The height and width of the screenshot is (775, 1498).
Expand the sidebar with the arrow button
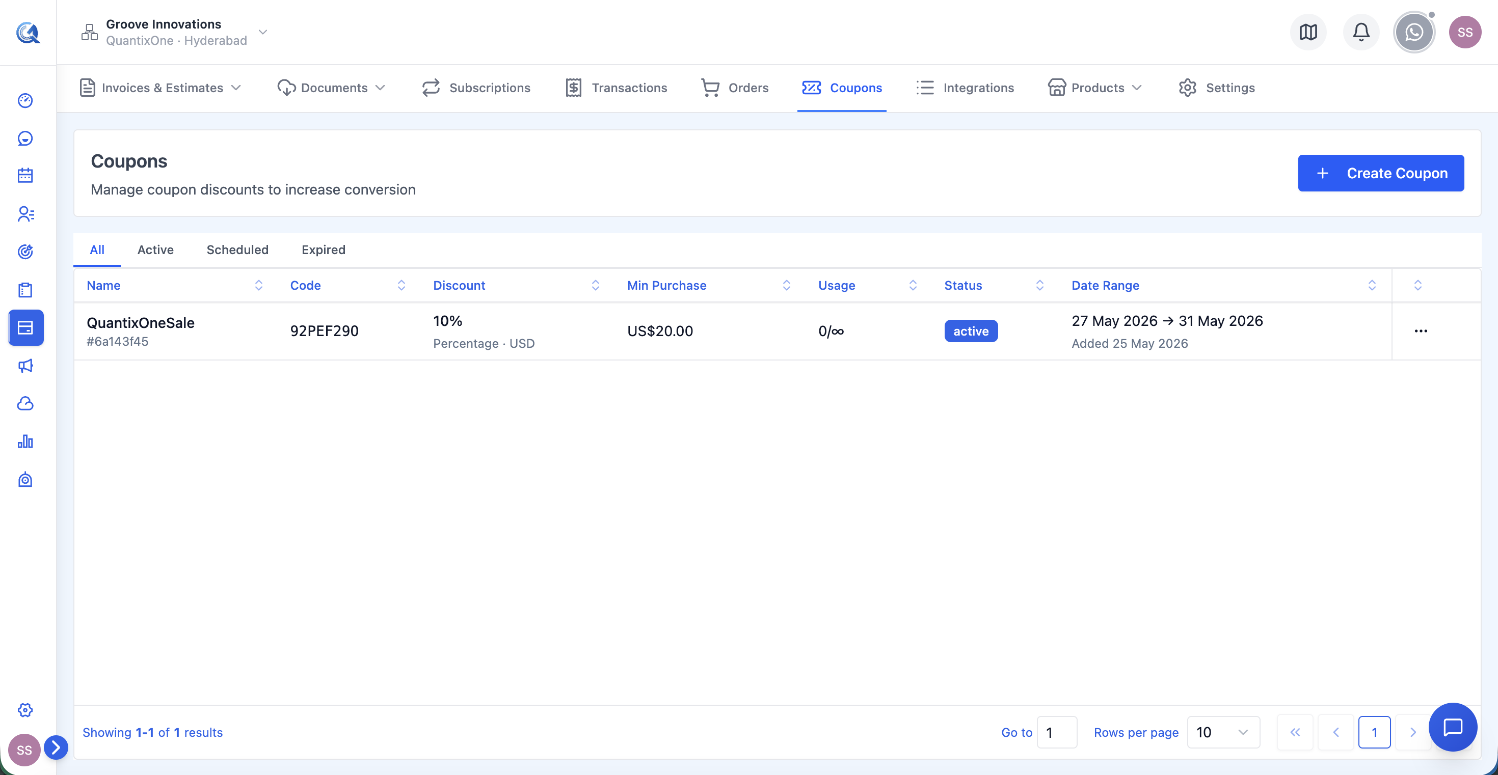coord(56,748)
